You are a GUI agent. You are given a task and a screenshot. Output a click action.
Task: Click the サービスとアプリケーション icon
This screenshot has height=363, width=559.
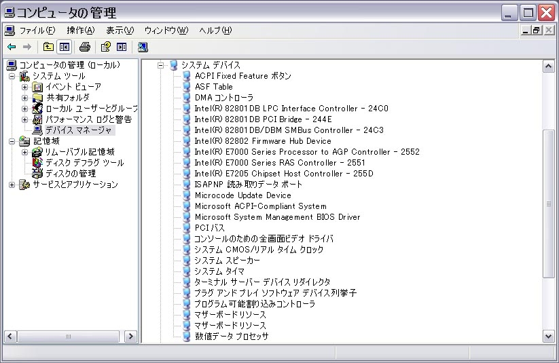[24, 185]
